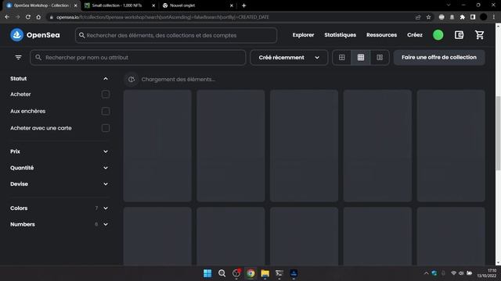The height and width of the screenshot is (281, 501).
Task: Open the wallet icon in header
Action: point(459,35)
